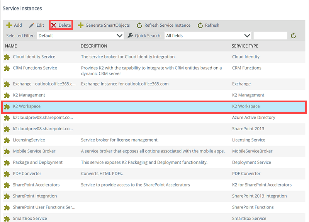This screenshot has height=222, width=309.
Task: Click the green search refresh icon
Action: point(294,36)
